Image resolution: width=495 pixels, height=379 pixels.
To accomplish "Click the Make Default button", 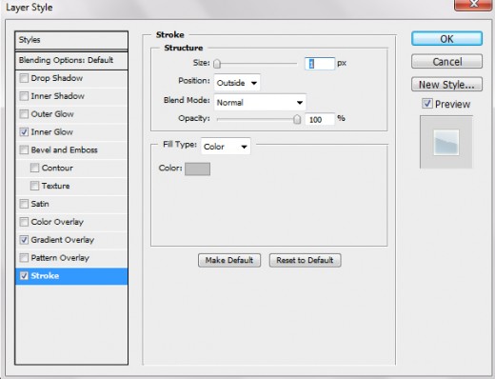I will pos(229,260).
